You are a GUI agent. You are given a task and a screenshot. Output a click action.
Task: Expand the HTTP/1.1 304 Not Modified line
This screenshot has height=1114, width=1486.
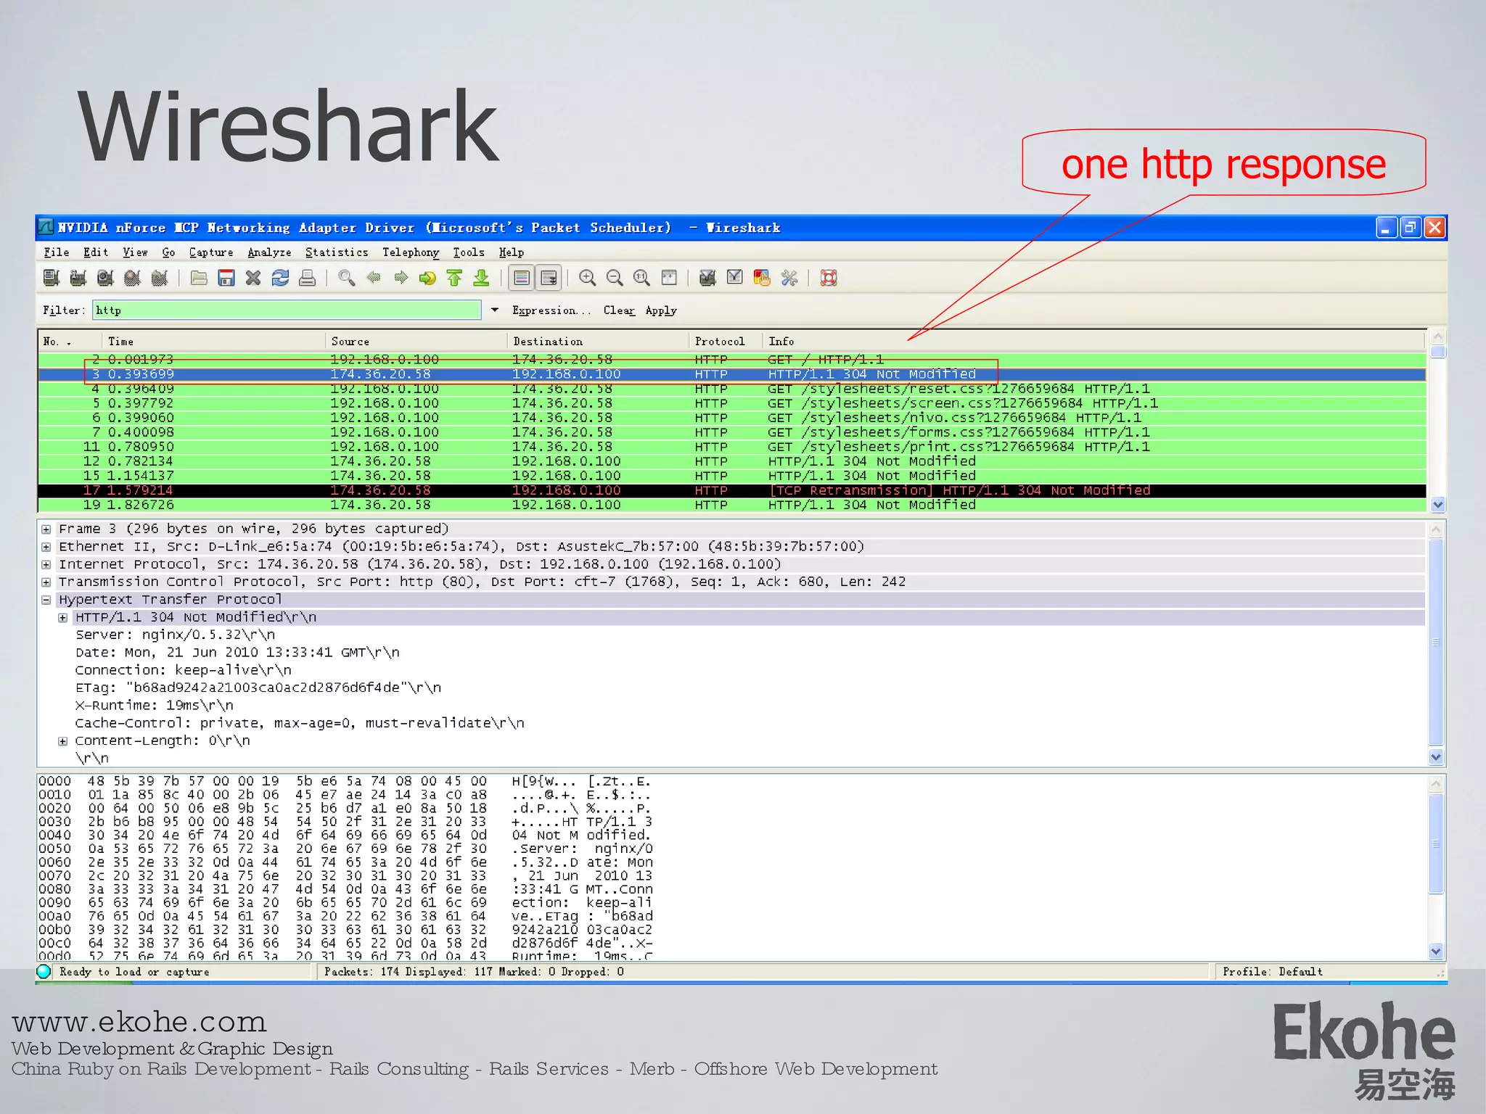(63, 618)
